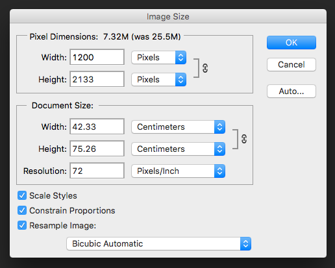
Task: Click the pixel Width field showing 1200
Action: [x=97, y=57]
